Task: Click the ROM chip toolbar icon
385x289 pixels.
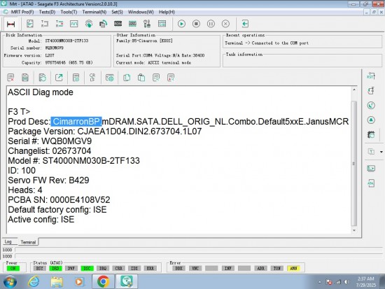Action: pyautogui.click(x=118, y=24)
